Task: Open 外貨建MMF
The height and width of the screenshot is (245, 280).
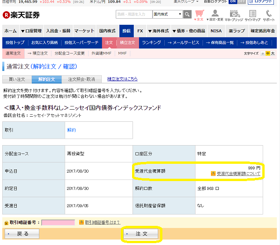Action: (x=101, y=53)
